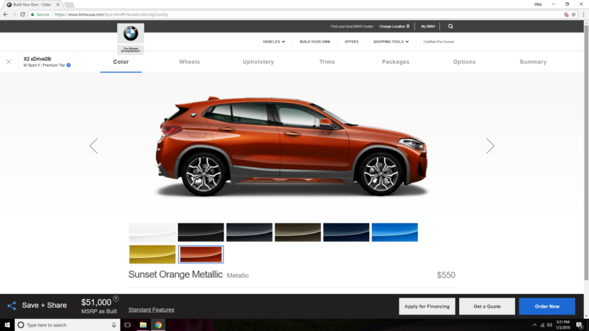Close the X2 xDrive28i configurator
This screenshot has width=589, height=331.
(9, 62)
